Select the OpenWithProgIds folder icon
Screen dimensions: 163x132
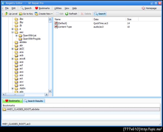point(20,39)
